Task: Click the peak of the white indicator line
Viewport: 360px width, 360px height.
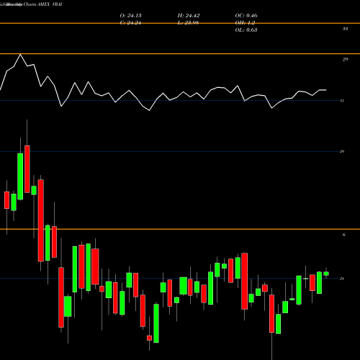Action: point(20,55)
